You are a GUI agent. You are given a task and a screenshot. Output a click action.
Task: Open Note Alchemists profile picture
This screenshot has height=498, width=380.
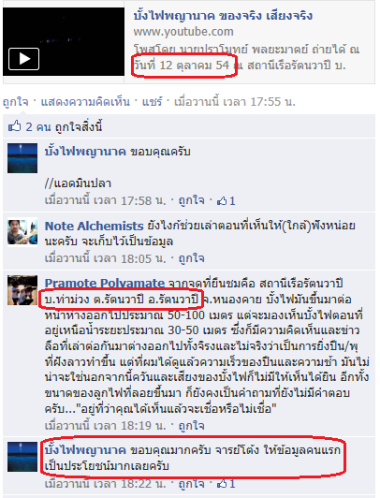coord(22,232)
